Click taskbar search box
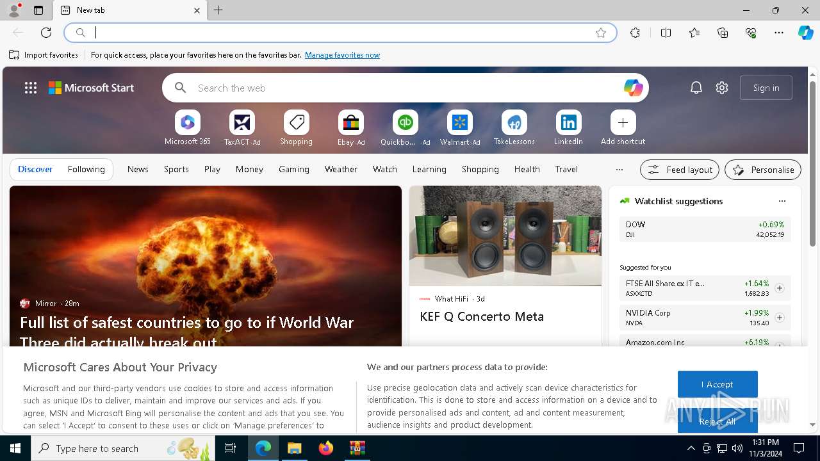 coord(123,448)
